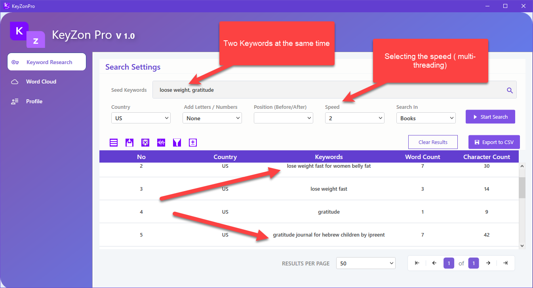Click the magnifier icon in the seed keywords field
The height and width of the screenshot is (288, 533).
pos(510,90)
